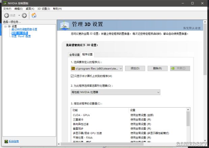The width and height of the screenshot is (209, 148).
Task: Click the 添加(D) button
Action: click(135, 68)
